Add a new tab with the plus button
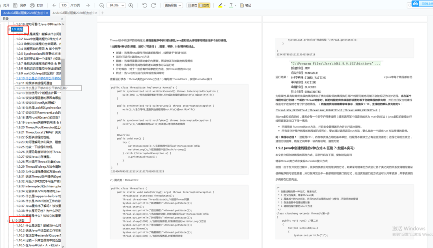This screenshot has height=248, width=433. (103, 13)
